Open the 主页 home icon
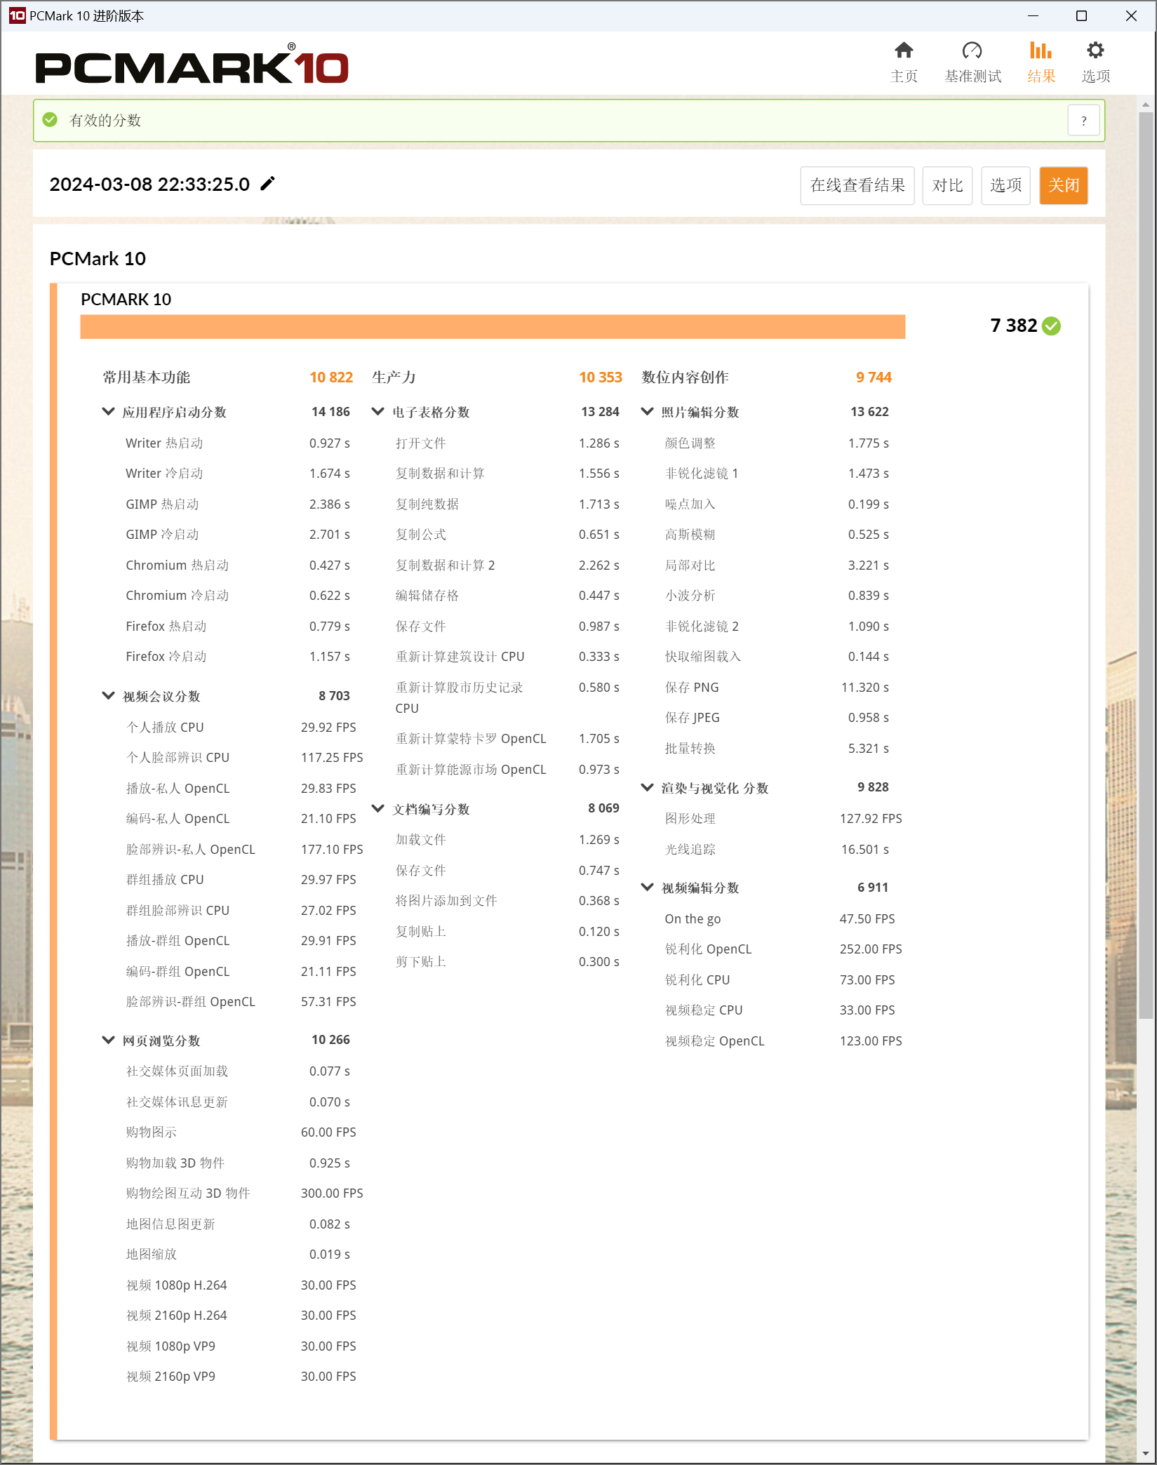This screenshot has width=1157, height=1465. click(x=904, y=51)
